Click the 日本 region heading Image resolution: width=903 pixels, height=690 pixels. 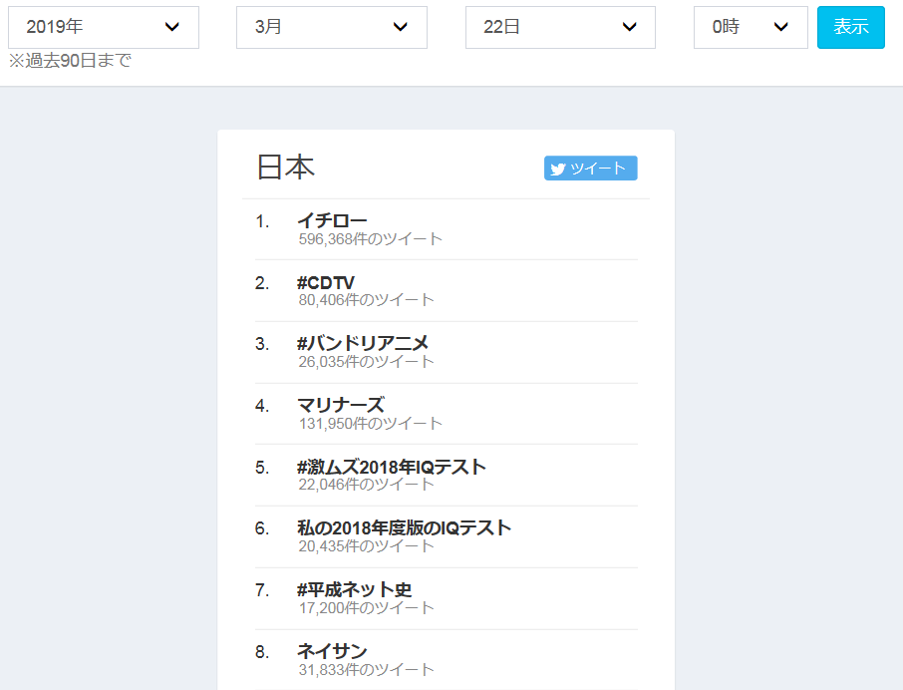(286, 167)
